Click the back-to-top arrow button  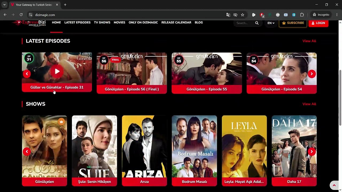pyautogui.click(x=334, y=185)
